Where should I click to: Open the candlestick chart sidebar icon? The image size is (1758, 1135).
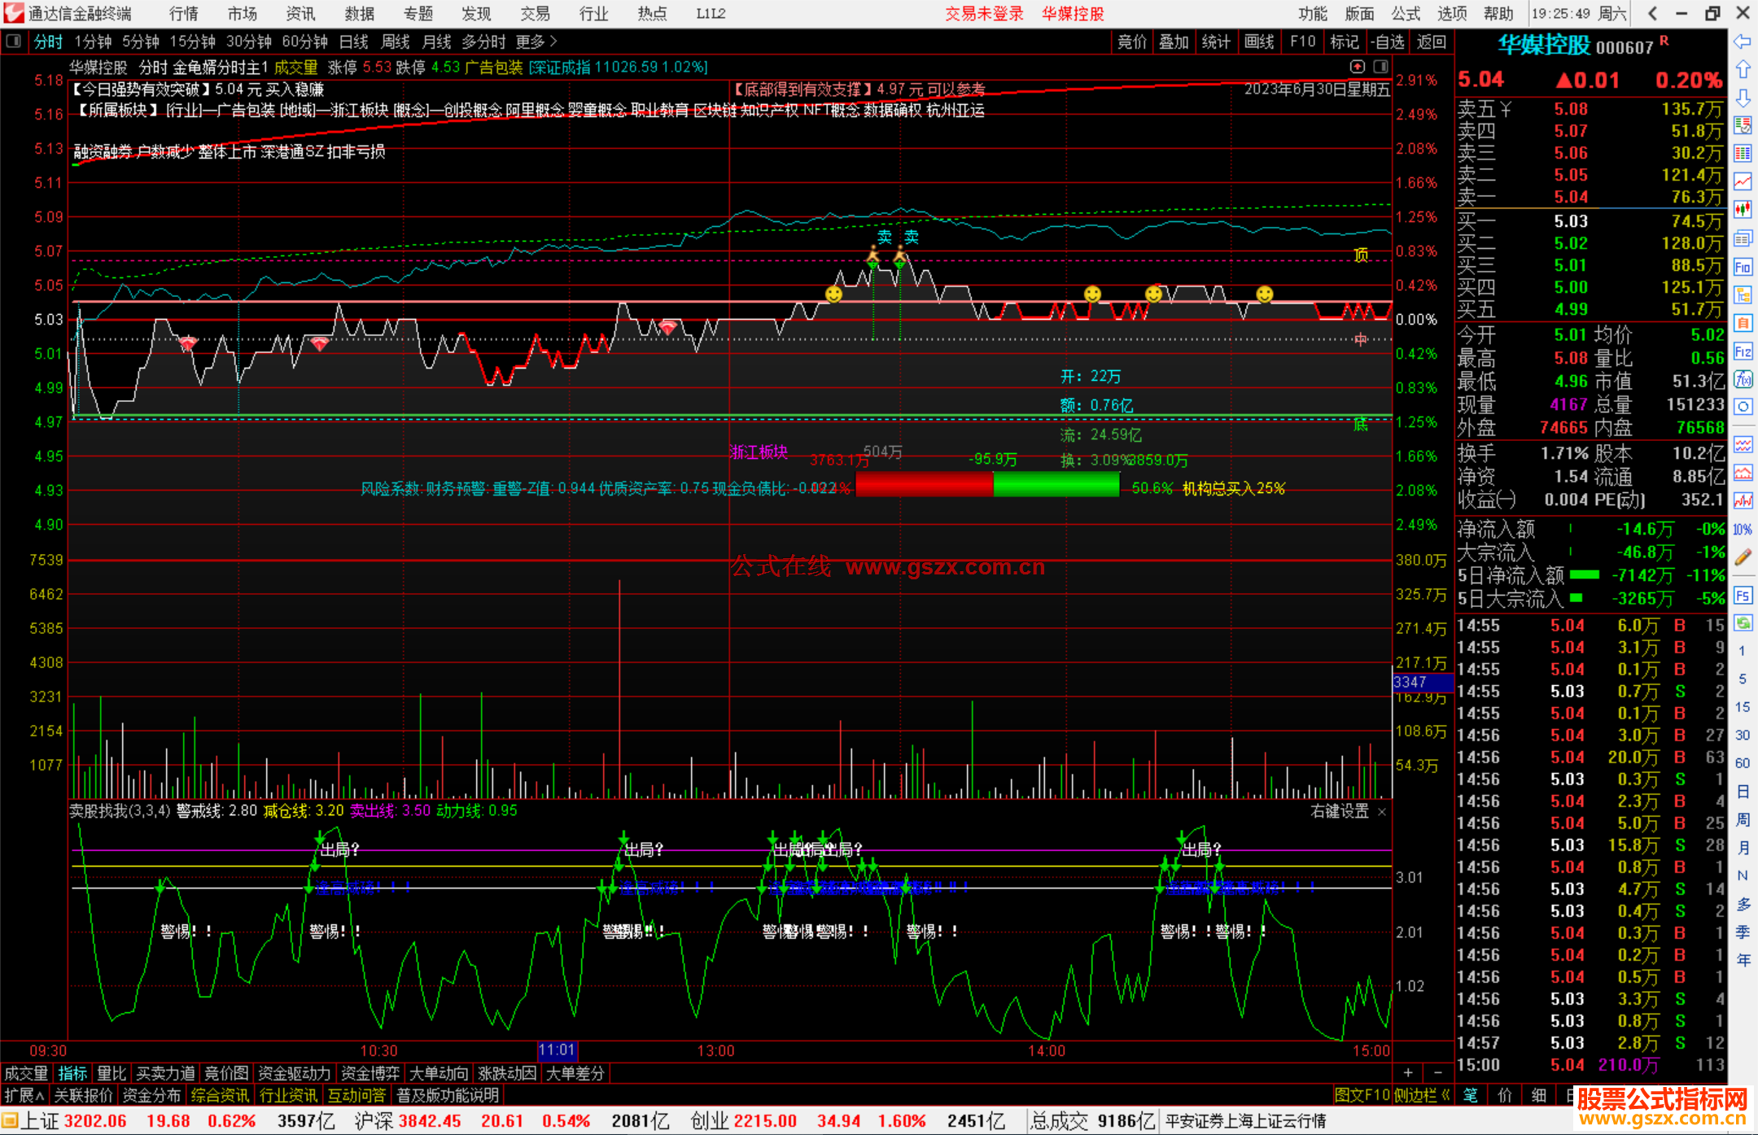pyautogui.click(x=1743, y=209)
